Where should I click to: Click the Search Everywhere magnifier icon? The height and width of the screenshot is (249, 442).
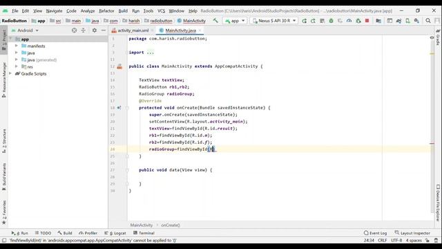428,21
